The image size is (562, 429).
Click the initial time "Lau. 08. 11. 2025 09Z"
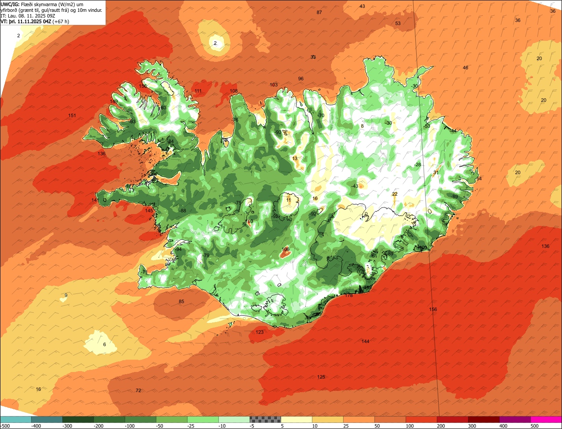tap(32, 16)
